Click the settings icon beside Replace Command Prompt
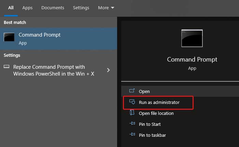This screenshot has height=147, width=239. (x=6, y=67)
